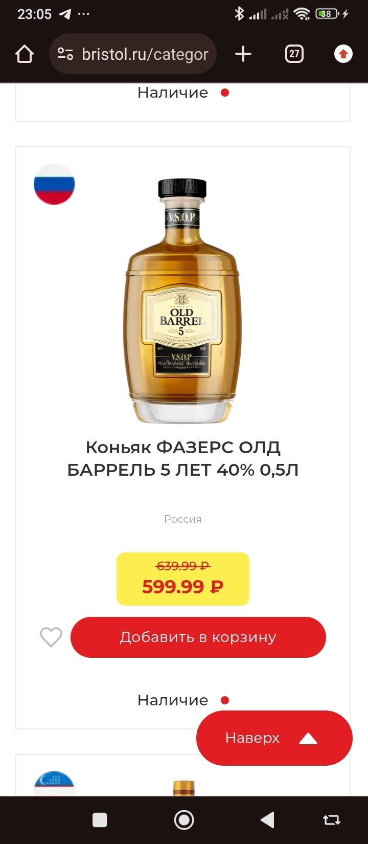This screenshot has height=844, width=368.
Task: Open the tab switcher showing 27 tabs
Action: [294, 54]
